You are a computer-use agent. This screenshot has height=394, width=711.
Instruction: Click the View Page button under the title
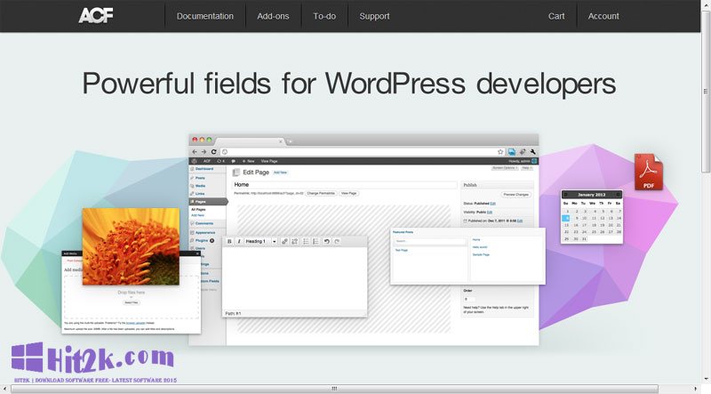coord(348,193)
